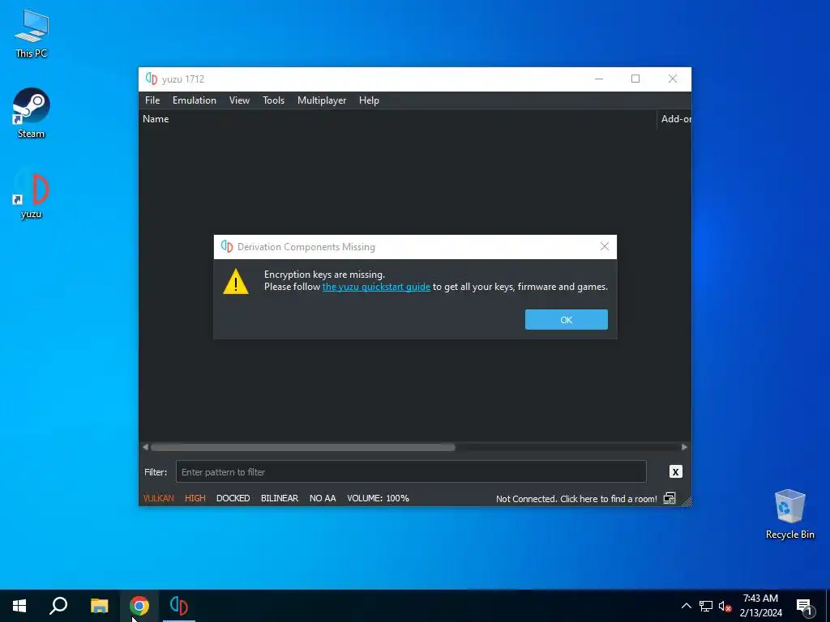Clear the filter with the X button
This screenshot has height=622, width=830.
pos(675,472)
